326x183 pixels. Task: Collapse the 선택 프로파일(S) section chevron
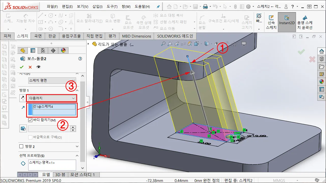click(77, 156)
